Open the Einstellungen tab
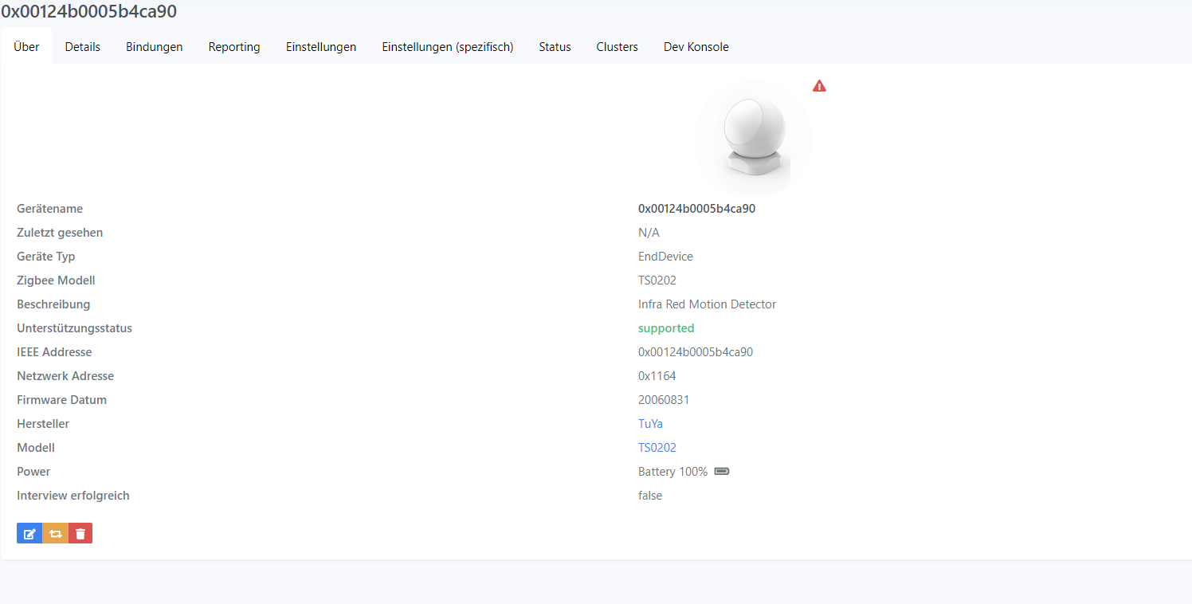 click(x=321, y=46)
